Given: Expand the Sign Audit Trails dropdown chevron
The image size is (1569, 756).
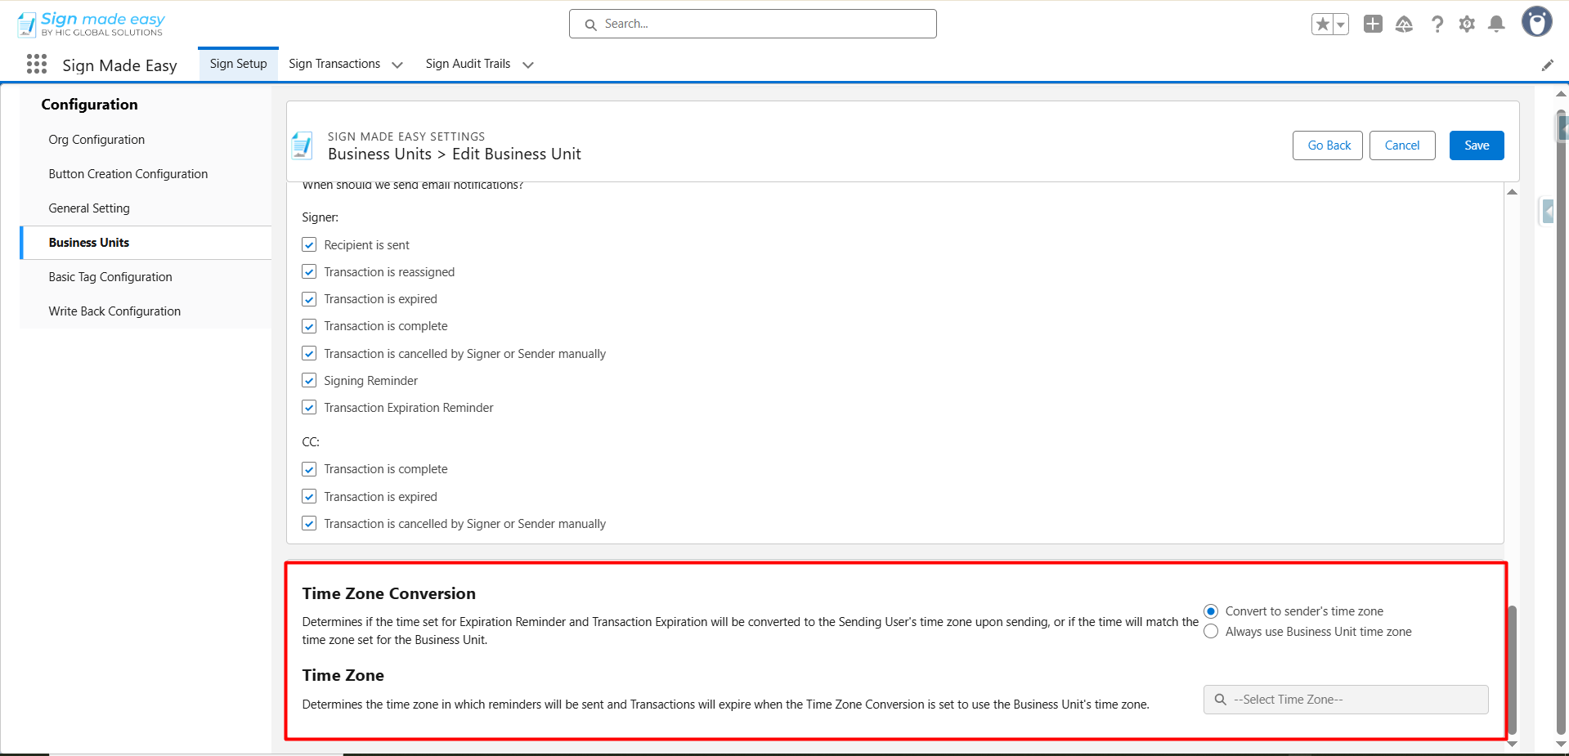Looking at the screenshot, I should pos(528,65).
